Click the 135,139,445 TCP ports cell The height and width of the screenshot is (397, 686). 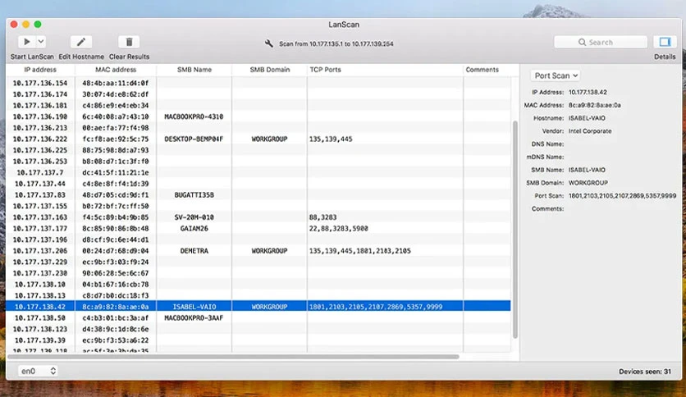(385, 139)
